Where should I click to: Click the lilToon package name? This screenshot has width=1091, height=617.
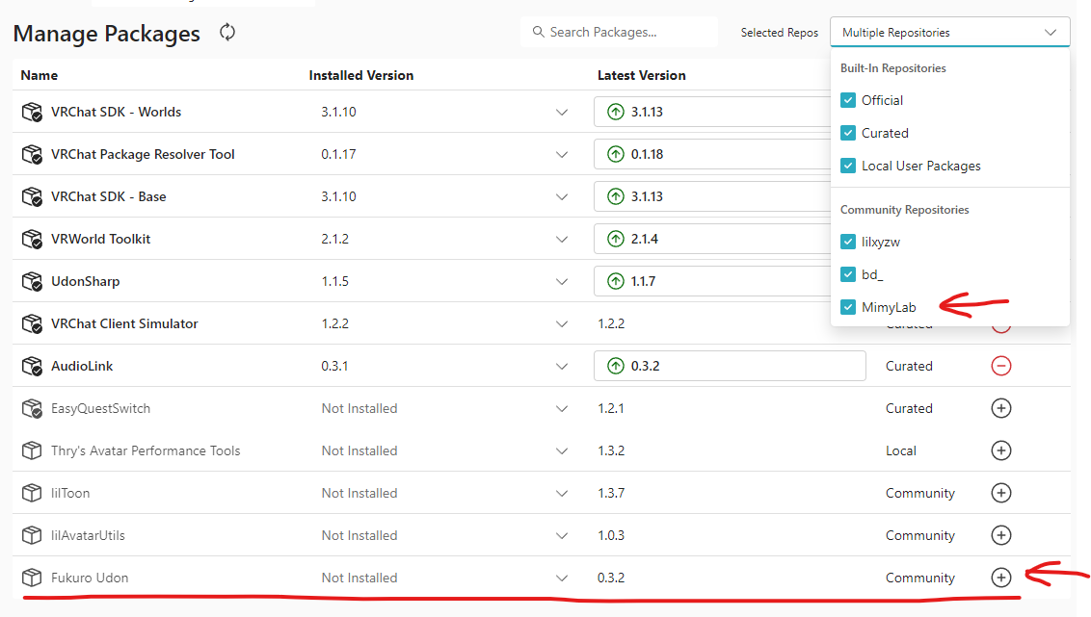pyautogui.click(x=70, y=494)
